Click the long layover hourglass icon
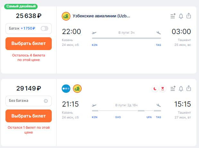The height and width of the screenshot is (148, 199). click(163, 89)
